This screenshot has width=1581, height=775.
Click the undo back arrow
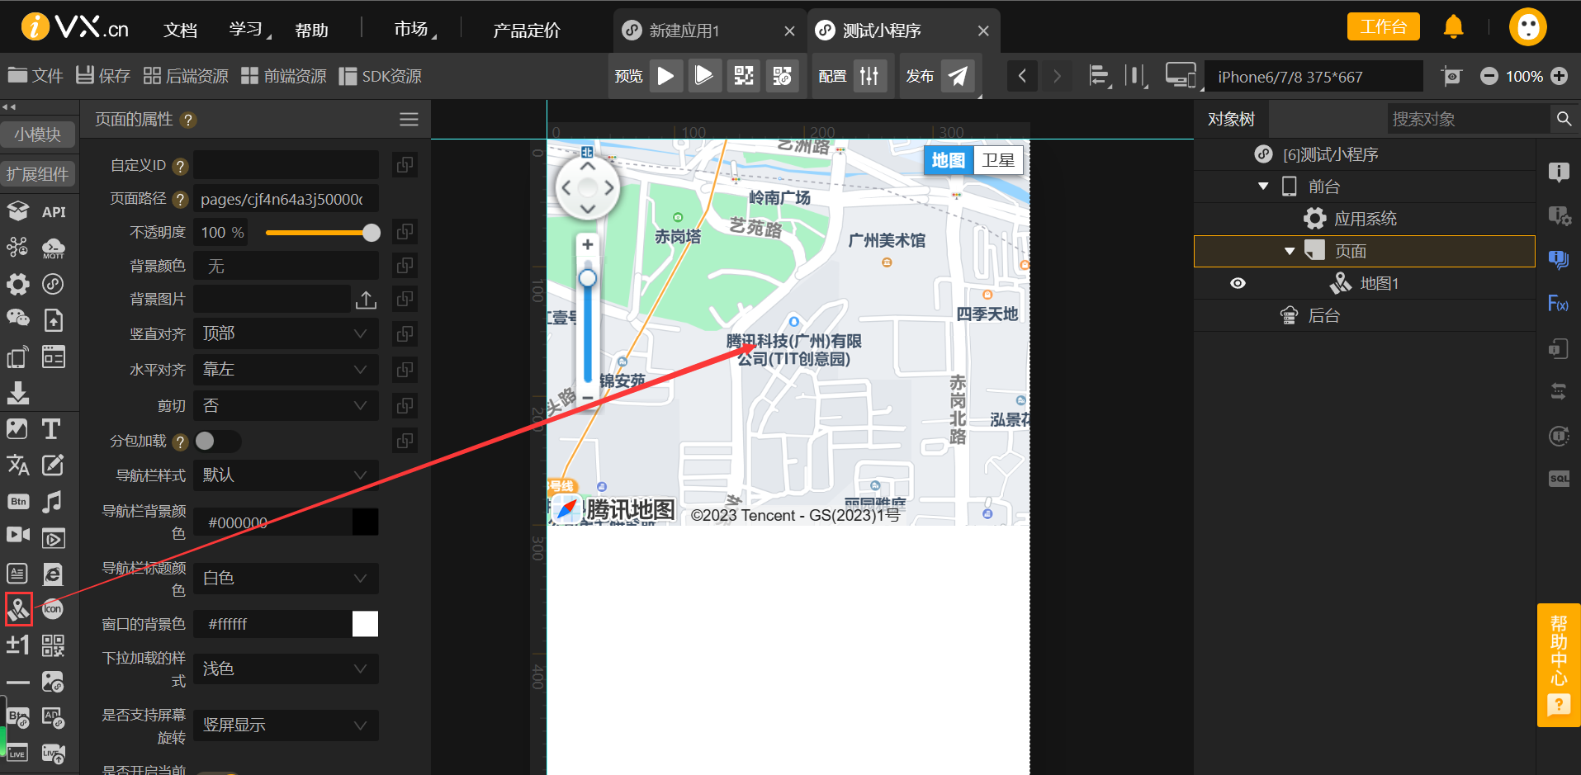point(1022,76)
